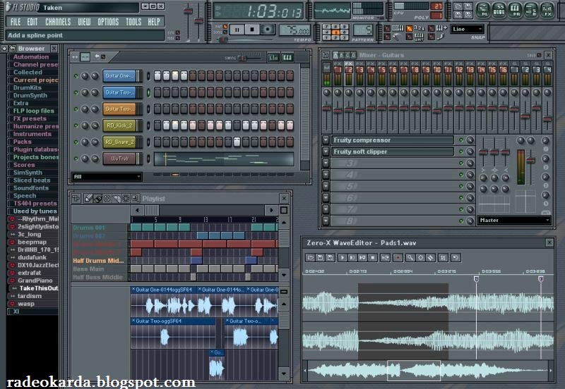
Task: Click the open project icon in top toolbar
Action: 458,6
